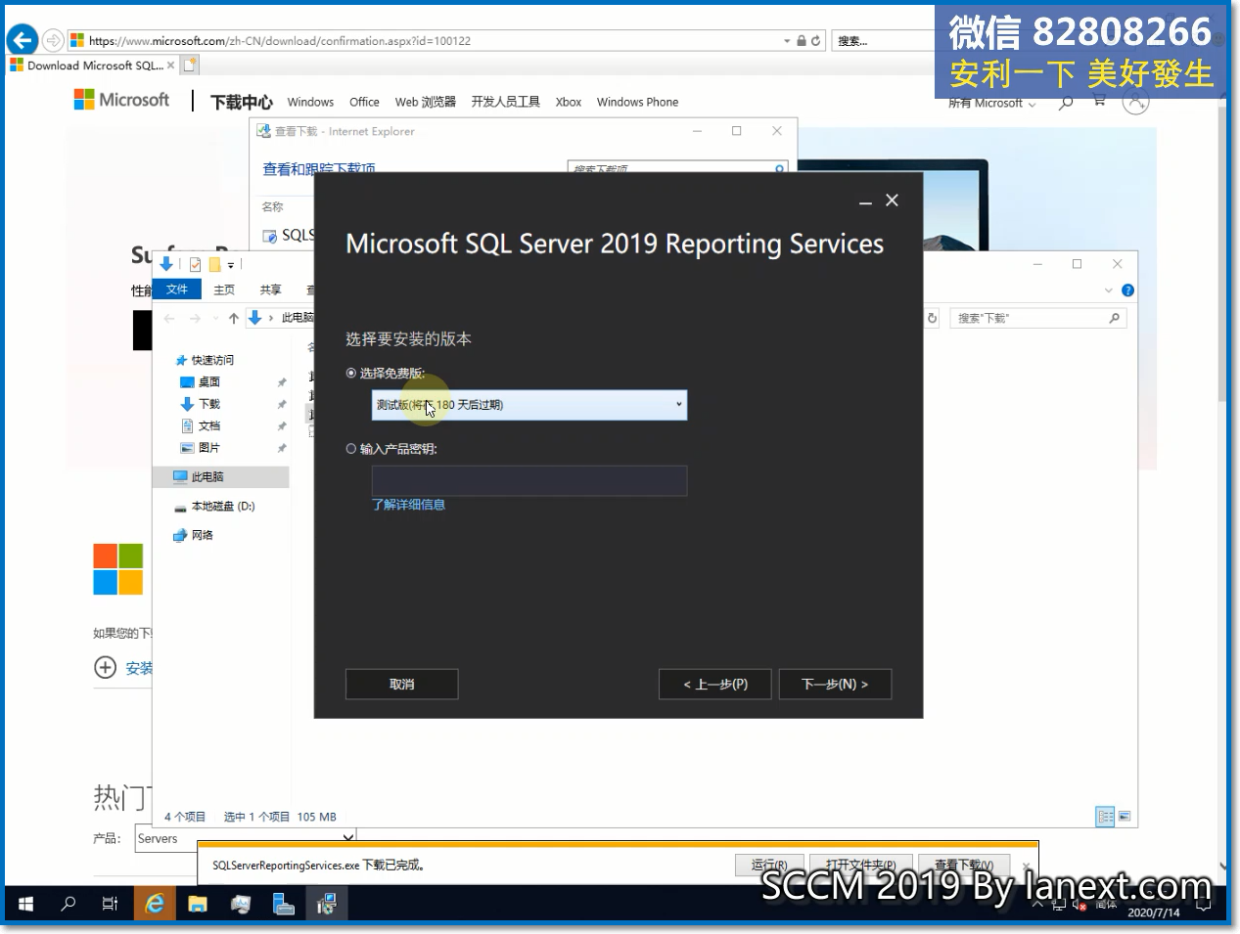Screen dimensions: 1240x934
Task: Open a new IE tab
Action: click(190, 66)
